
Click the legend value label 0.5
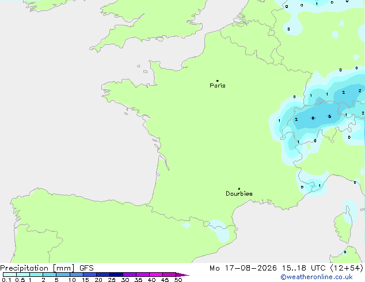tap(20, 280)
